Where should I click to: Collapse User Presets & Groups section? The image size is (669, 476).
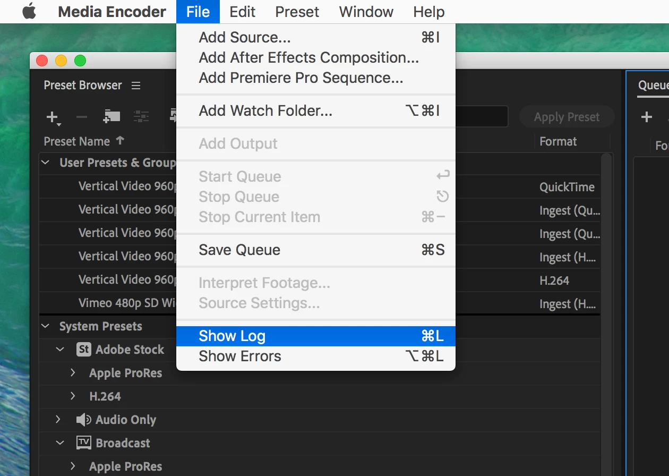[46, 163]
